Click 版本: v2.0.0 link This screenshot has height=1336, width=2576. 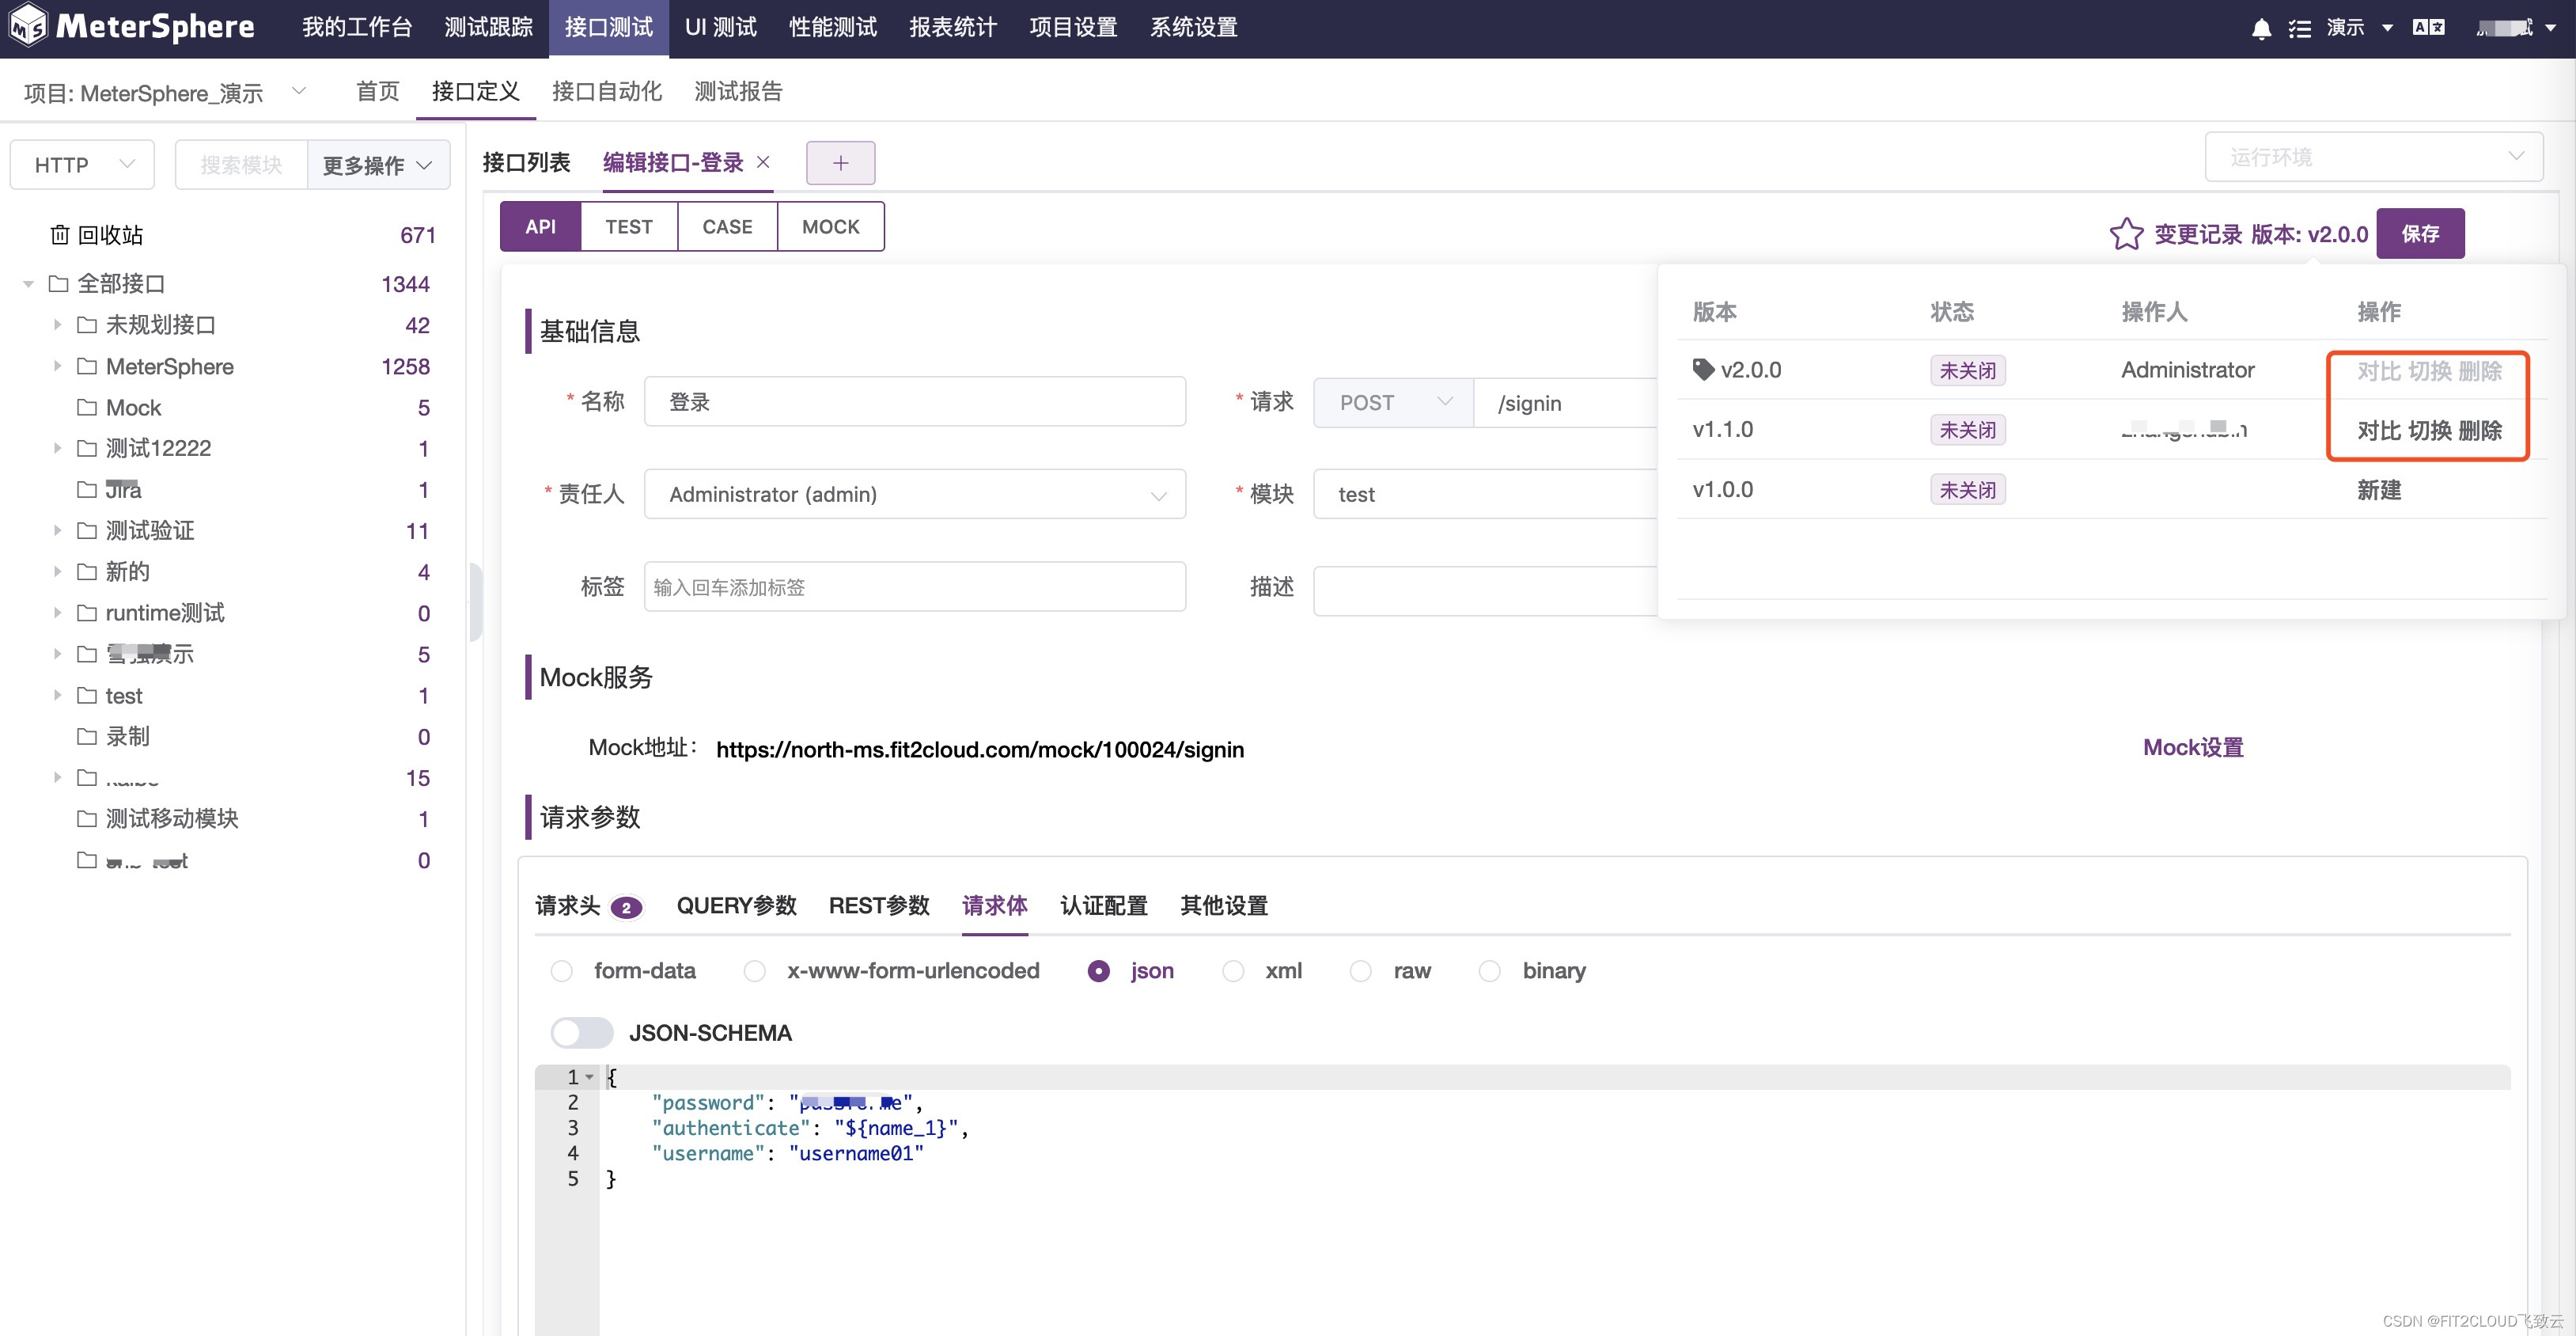(x=2309, y=233)
